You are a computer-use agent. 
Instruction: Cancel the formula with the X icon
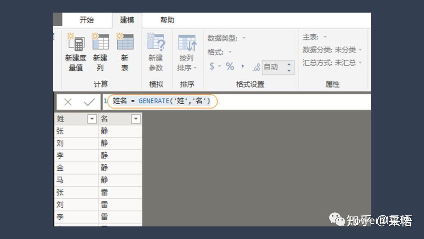tap(68, 102)
